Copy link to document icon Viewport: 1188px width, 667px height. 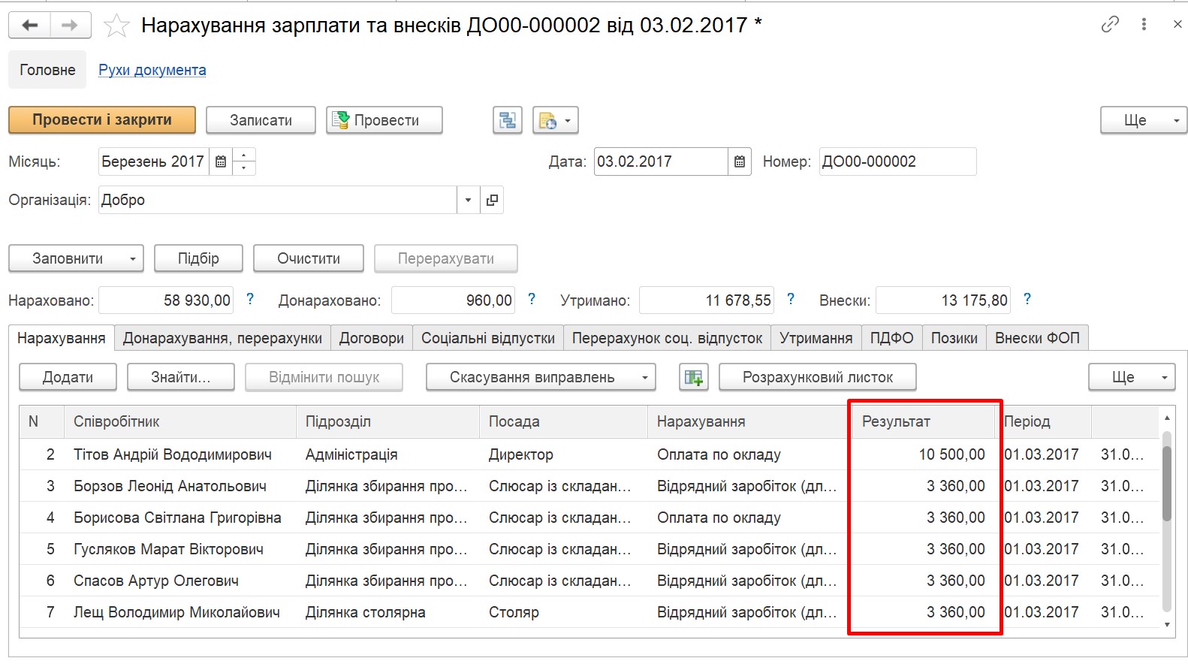coord(1110,25)
